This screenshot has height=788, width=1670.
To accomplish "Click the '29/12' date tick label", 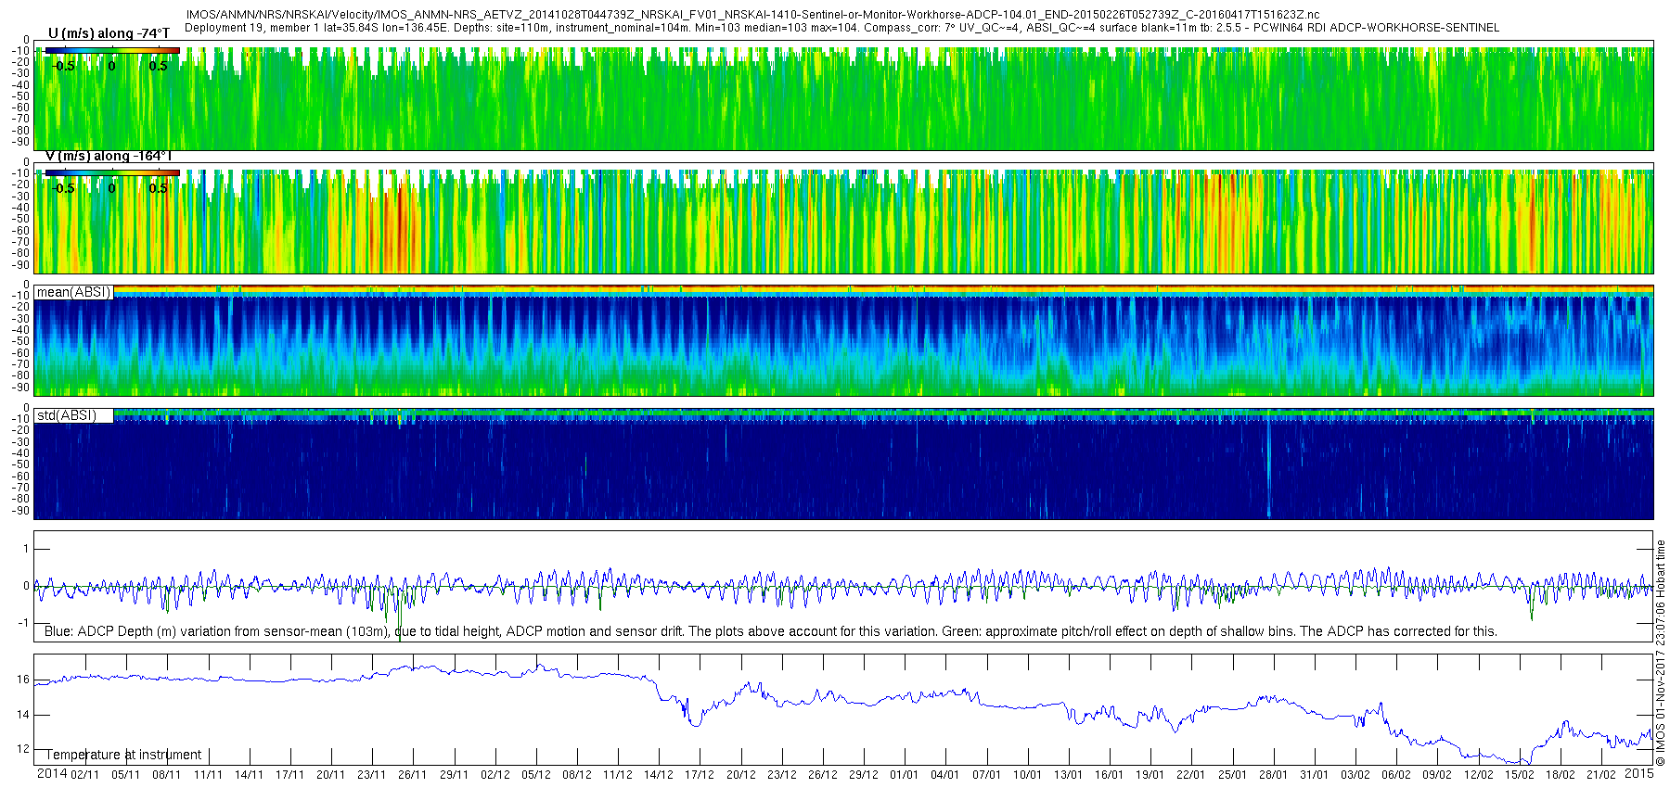I will coord(864,775).
